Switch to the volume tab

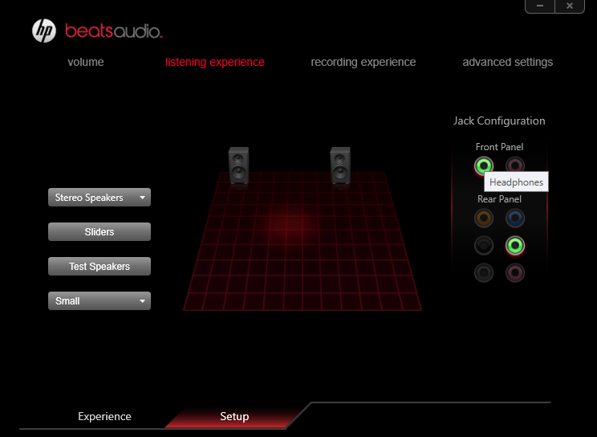(x=86, y=62)
